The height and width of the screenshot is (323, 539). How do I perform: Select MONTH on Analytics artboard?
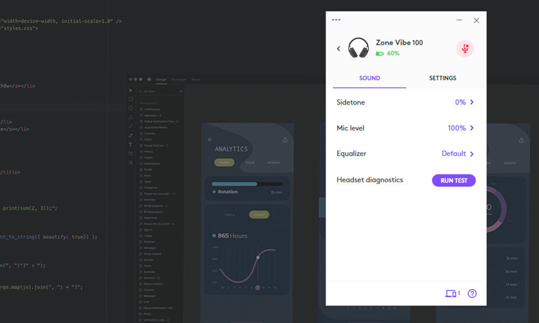point(274,163)
